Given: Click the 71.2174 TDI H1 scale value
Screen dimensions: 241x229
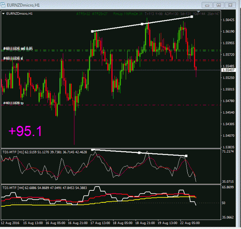Looking at the screenshot, I should (228, 151).
